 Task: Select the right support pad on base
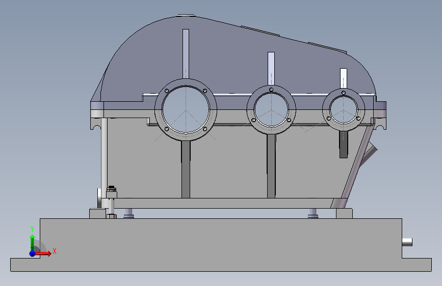[344, 213]
